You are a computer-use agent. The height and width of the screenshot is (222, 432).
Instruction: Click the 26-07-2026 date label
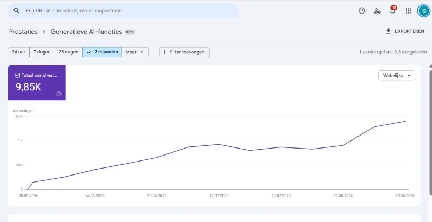pos(281,196)
